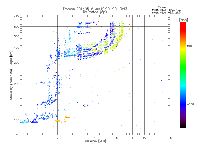Click the x-axis tick label '8'
Screen dimensions: 200x150
tap(132, 138)
